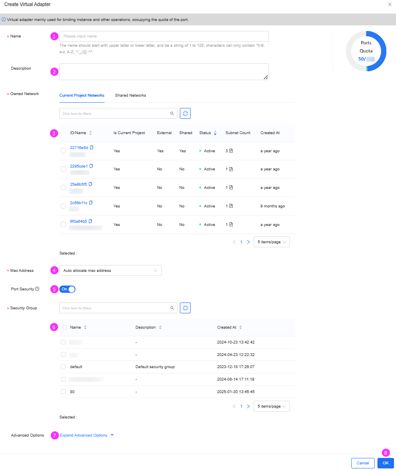396x470 pixels.
Task: Show the Port Security help tooltip icon
Action: (37, 289)
